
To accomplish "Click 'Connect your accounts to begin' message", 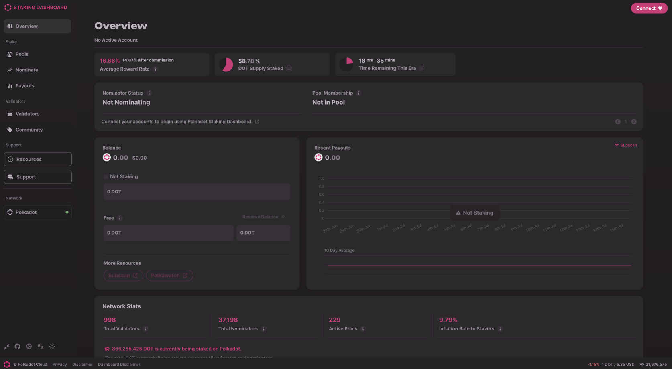I will point(177,122).
